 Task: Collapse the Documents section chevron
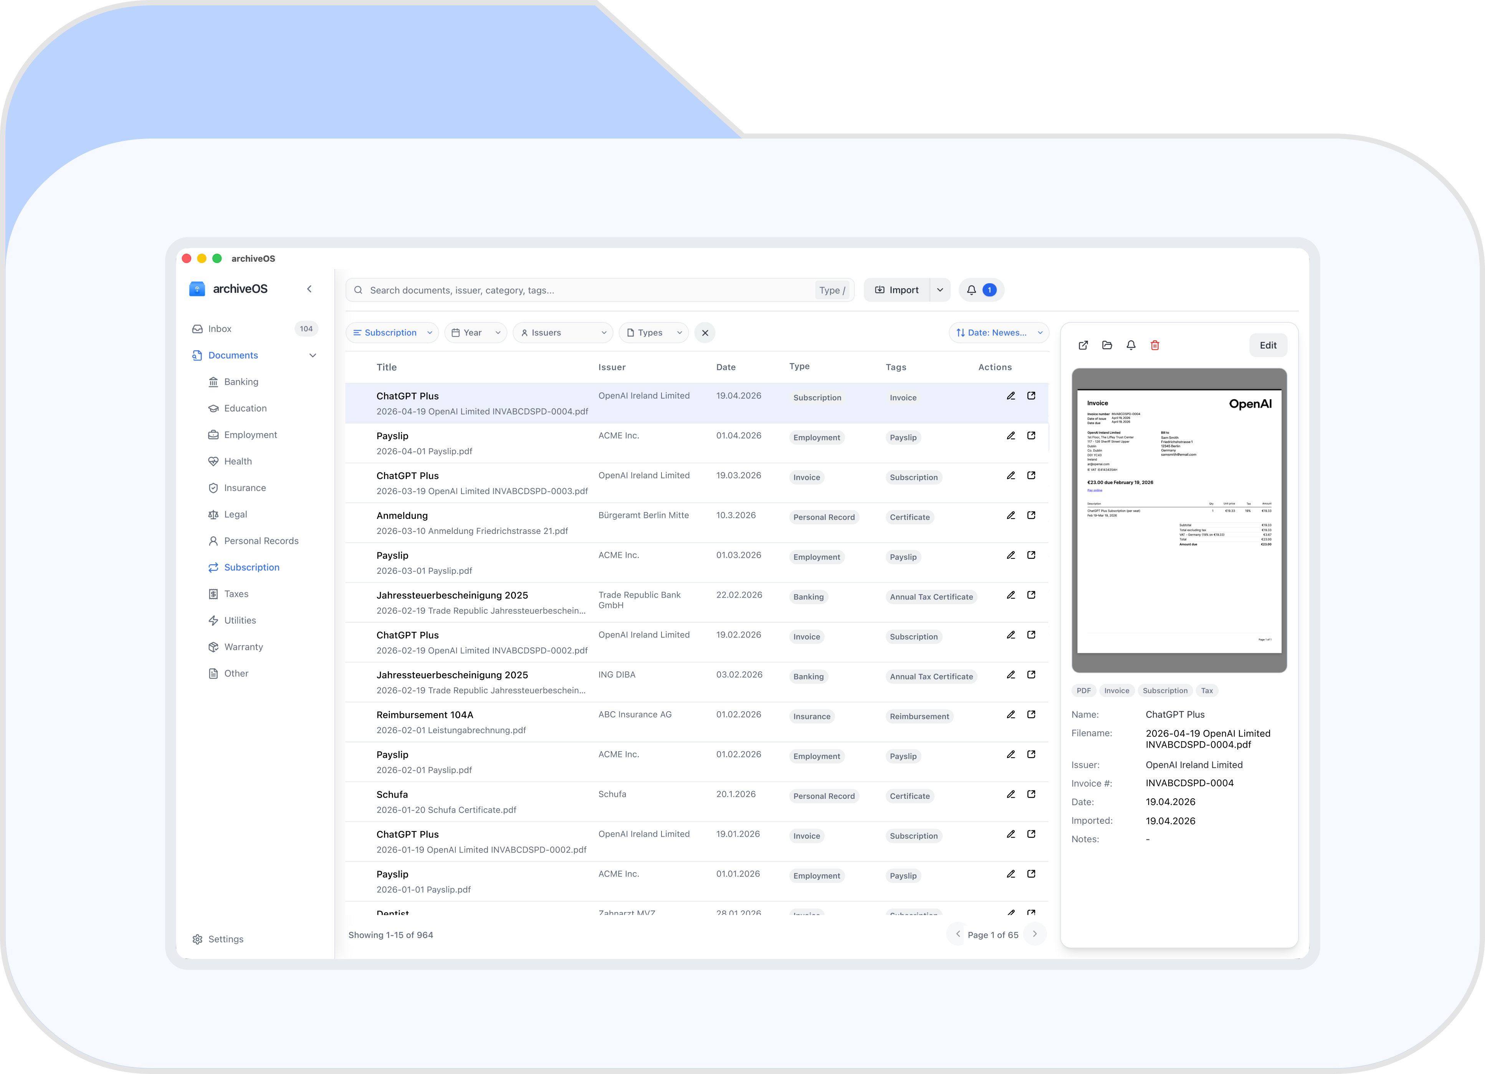313,355
